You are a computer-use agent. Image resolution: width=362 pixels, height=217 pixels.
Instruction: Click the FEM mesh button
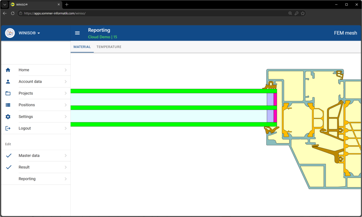[345, 33]
